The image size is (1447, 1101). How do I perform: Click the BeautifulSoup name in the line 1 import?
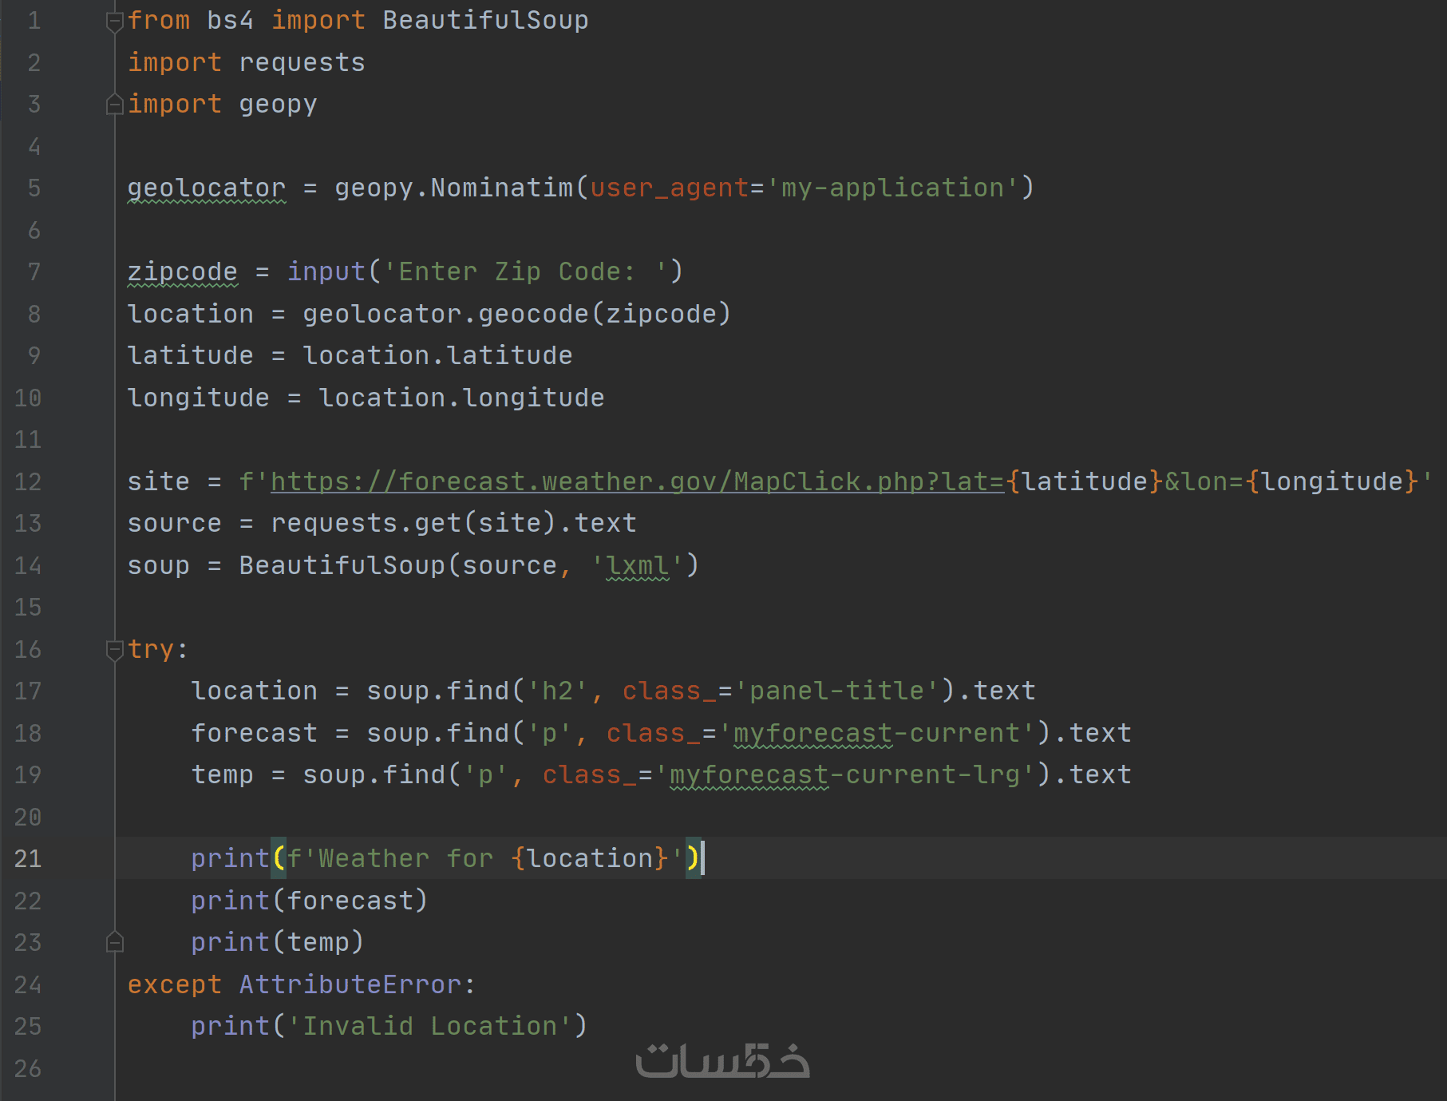(485, 20)
